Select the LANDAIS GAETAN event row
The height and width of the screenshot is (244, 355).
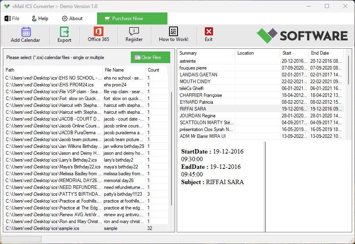(261, 75)
